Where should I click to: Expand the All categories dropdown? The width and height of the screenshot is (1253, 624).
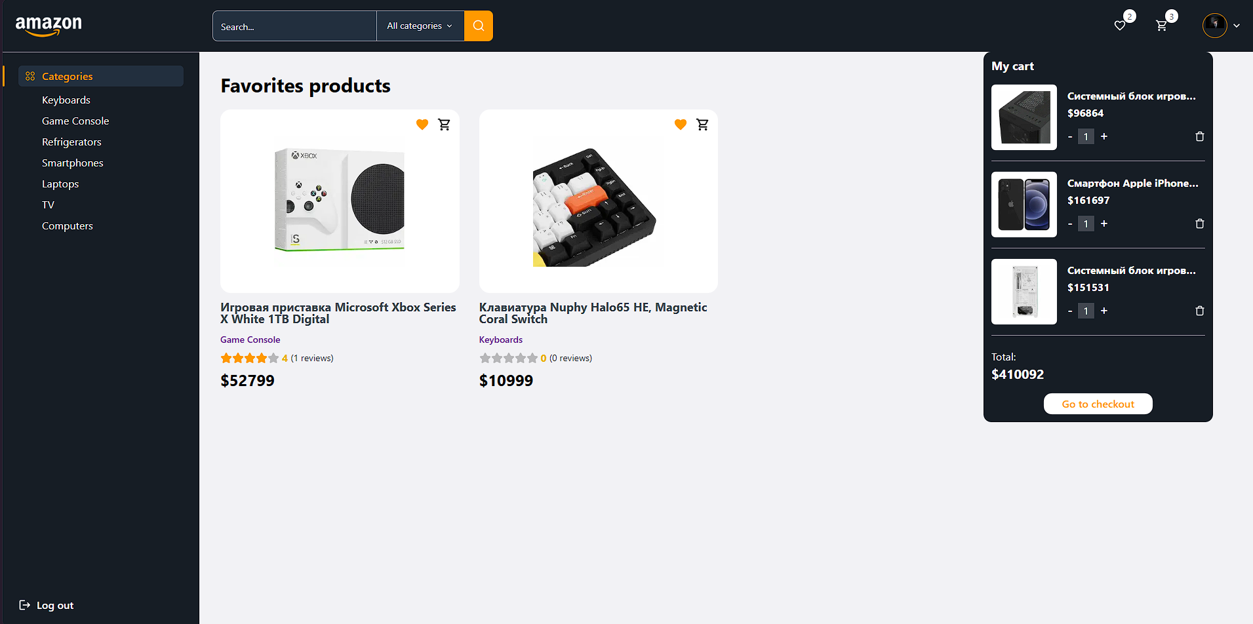(x=420, y=26)
